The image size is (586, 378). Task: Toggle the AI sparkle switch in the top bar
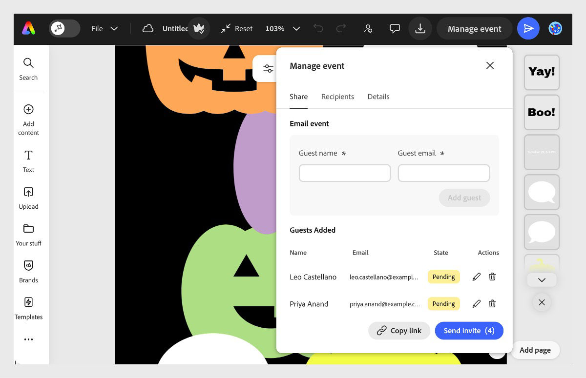[x=64, y=29]
